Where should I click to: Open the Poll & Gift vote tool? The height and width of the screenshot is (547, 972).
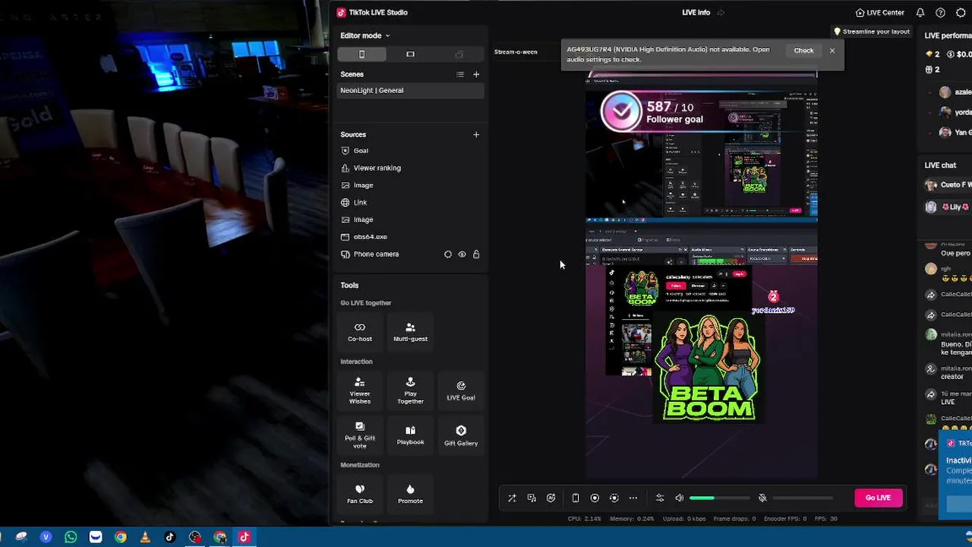coord(360,435)
